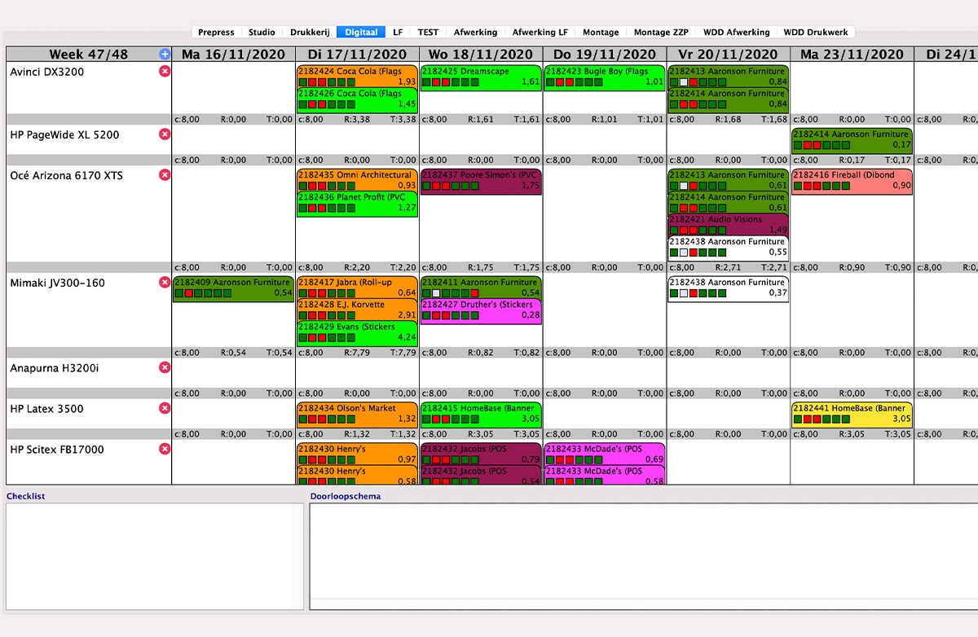Go to the Afwerking tab
This screenshot has height=637, width=978.
point(475,33)
